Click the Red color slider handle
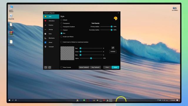The width and height of the screenshot is (188, 106). coord(80,48)
